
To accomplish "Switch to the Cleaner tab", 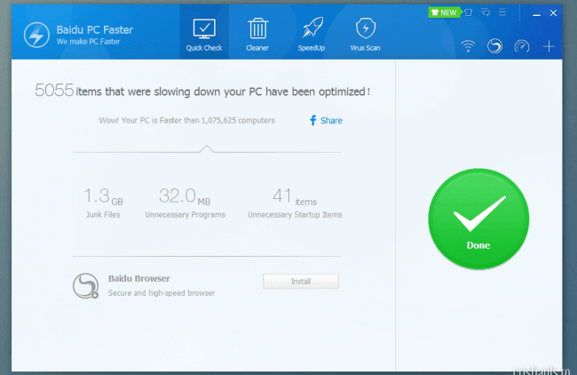I will pos(257,35).
